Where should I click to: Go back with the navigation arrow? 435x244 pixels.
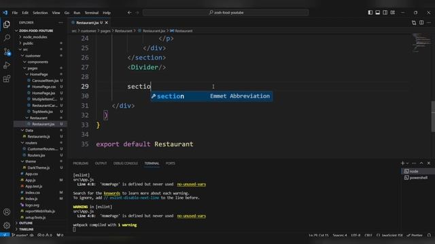pyautogui.click(x=130, y=12)
